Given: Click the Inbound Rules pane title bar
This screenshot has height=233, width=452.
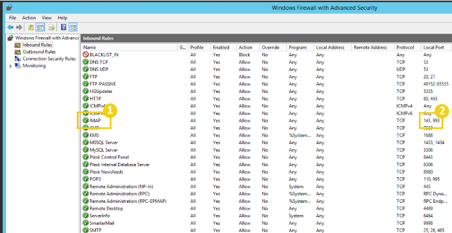Looking at the screenshot, I should tap(266, 38).
